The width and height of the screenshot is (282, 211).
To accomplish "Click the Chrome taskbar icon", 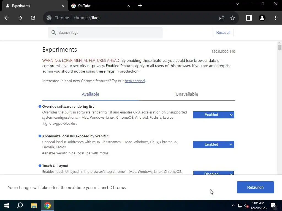I will point(47,206).
